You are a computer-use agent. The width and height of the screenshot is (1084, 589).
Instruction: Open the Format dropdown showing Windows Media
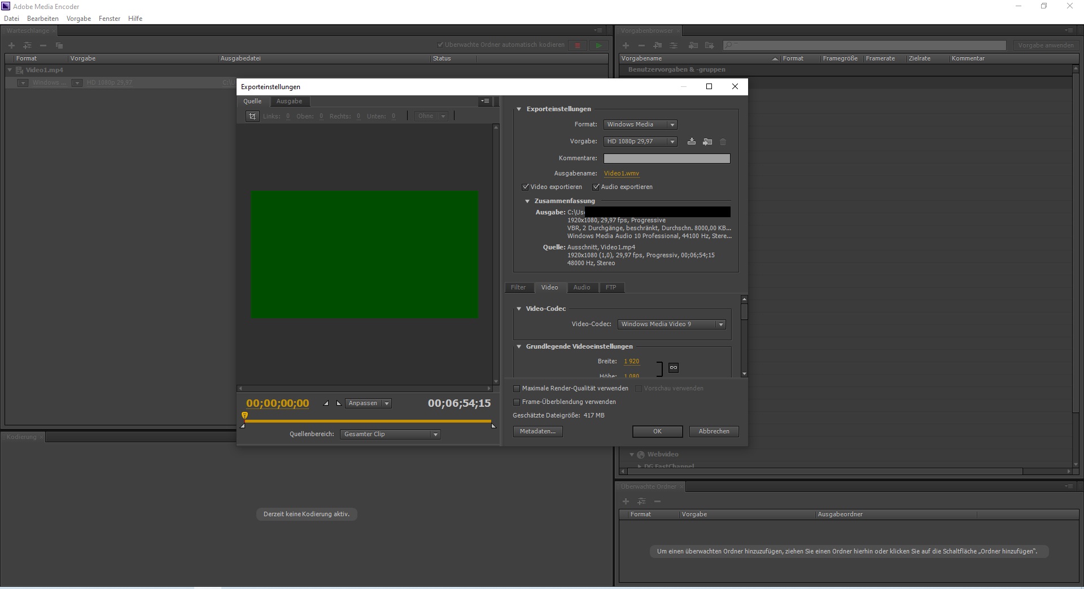640,125
